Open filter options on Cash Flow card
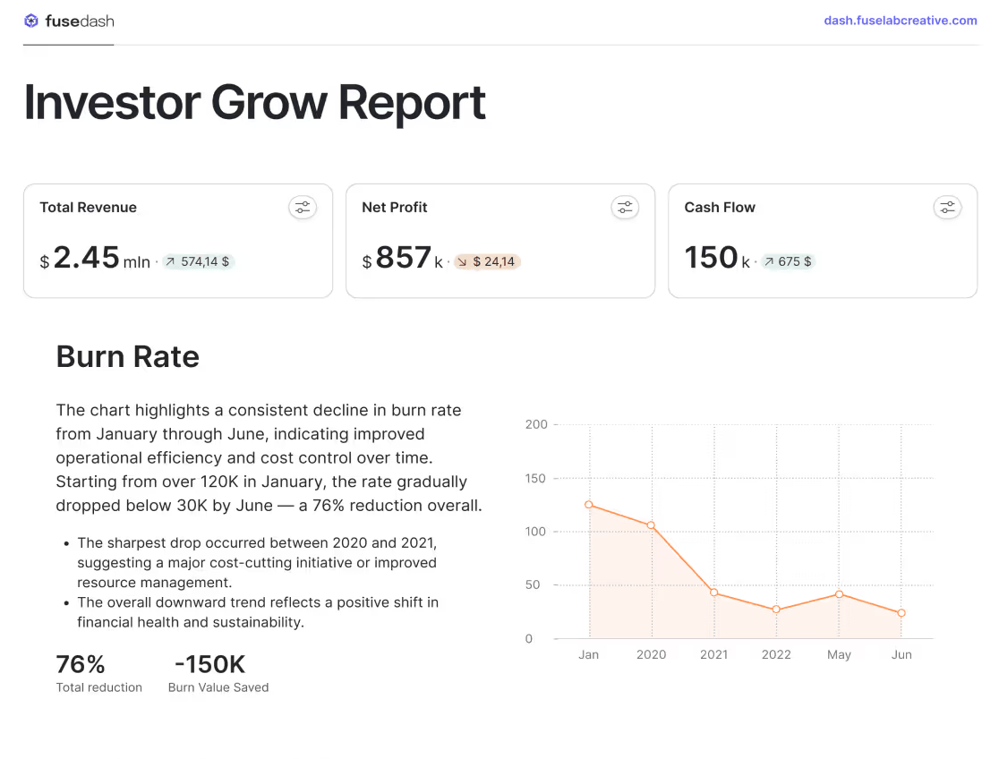999x759 pixels. point(947,207)
